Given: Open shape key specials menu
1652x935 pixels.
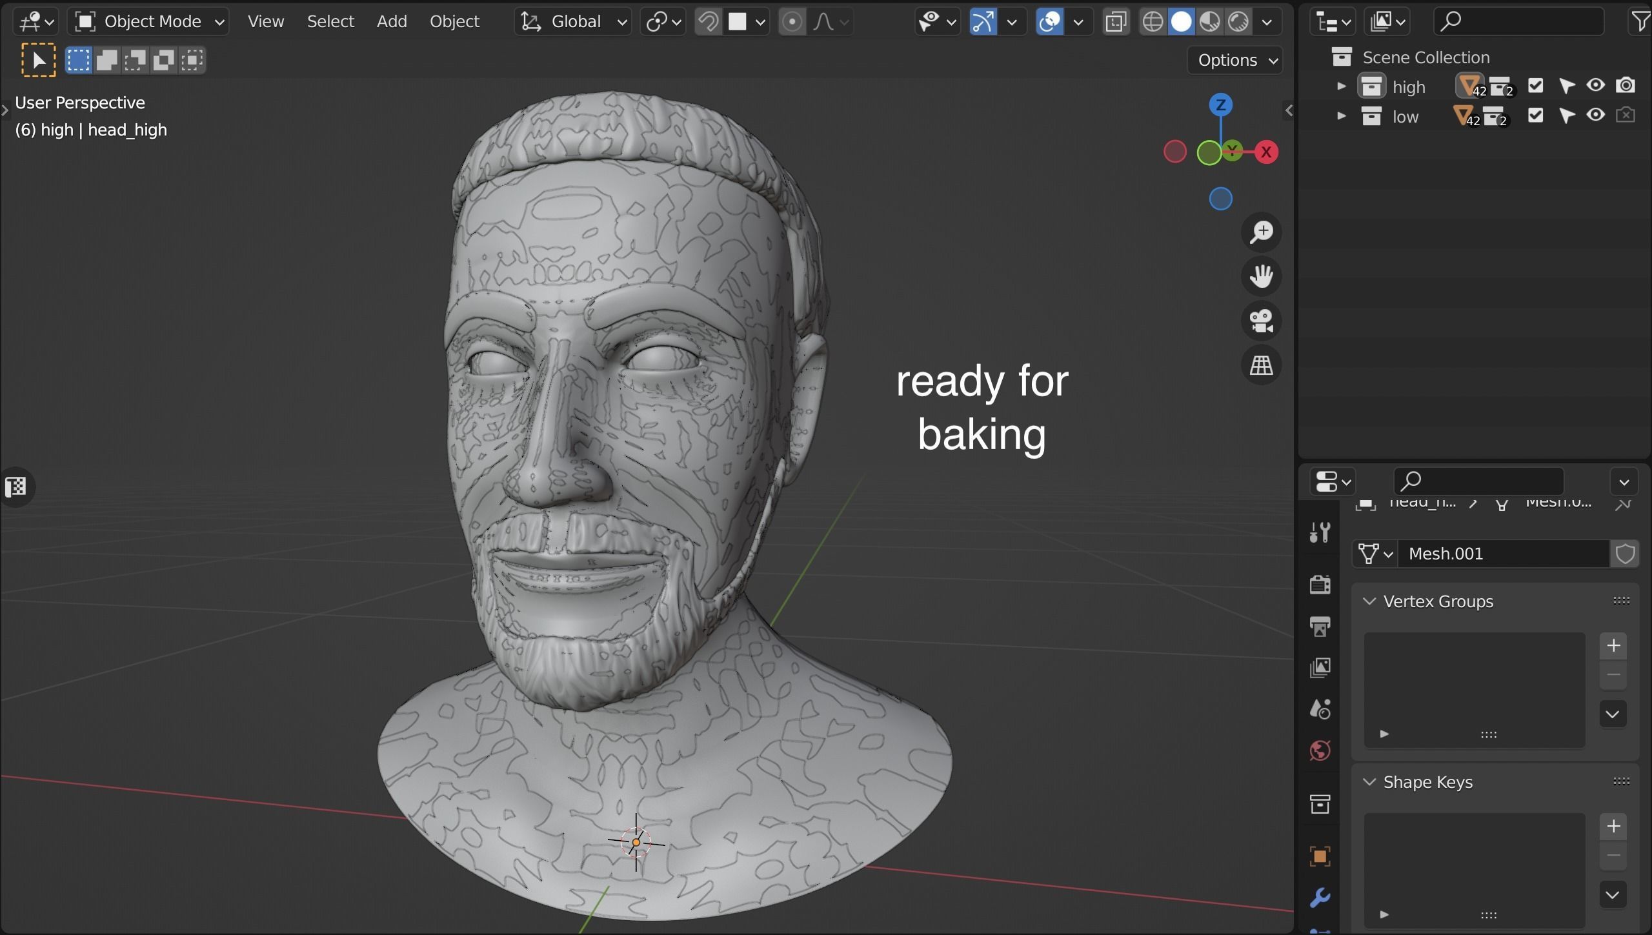Looking at the screenshot, I should 1612,895.
